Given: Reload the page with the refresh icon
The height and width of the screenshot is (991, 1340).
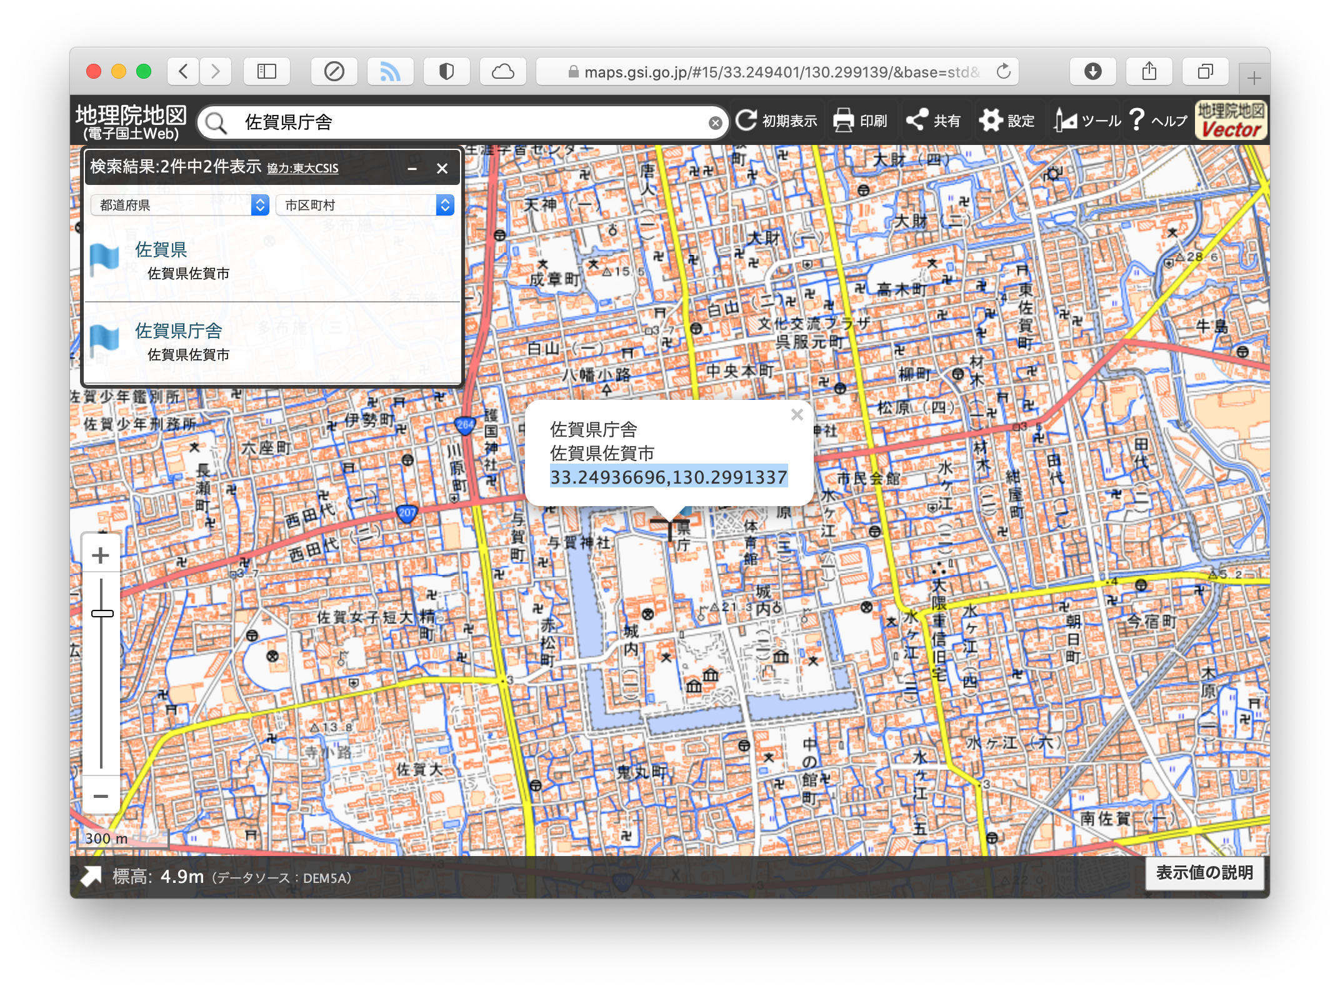Looking at the screenshot, I should [1004, 71].
